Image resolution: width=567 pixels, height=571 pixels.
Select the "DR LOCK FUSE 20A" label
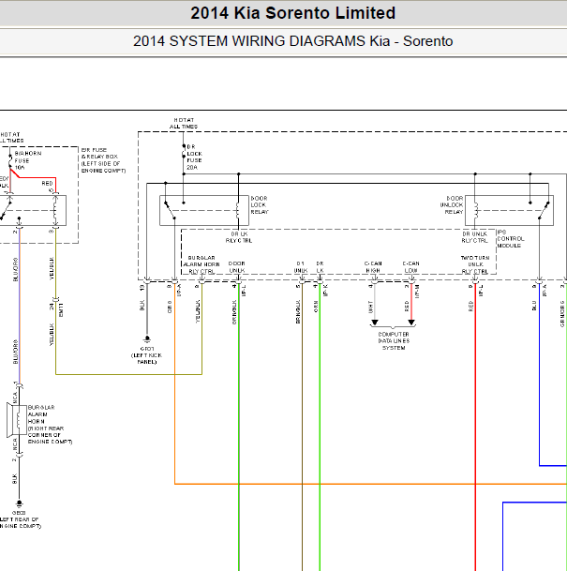click(x=194, y=157)
